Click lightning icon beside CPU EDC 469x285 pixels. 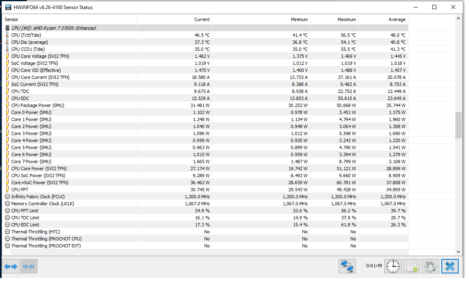[x=7, y=98]
